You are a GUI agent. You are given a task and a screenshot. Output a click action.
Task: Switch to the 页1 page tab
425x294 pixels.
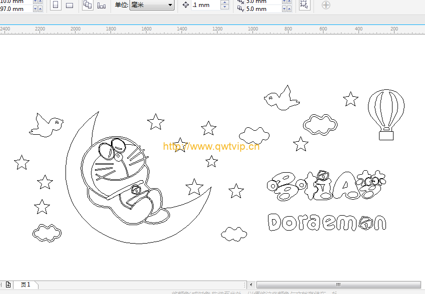25,285
